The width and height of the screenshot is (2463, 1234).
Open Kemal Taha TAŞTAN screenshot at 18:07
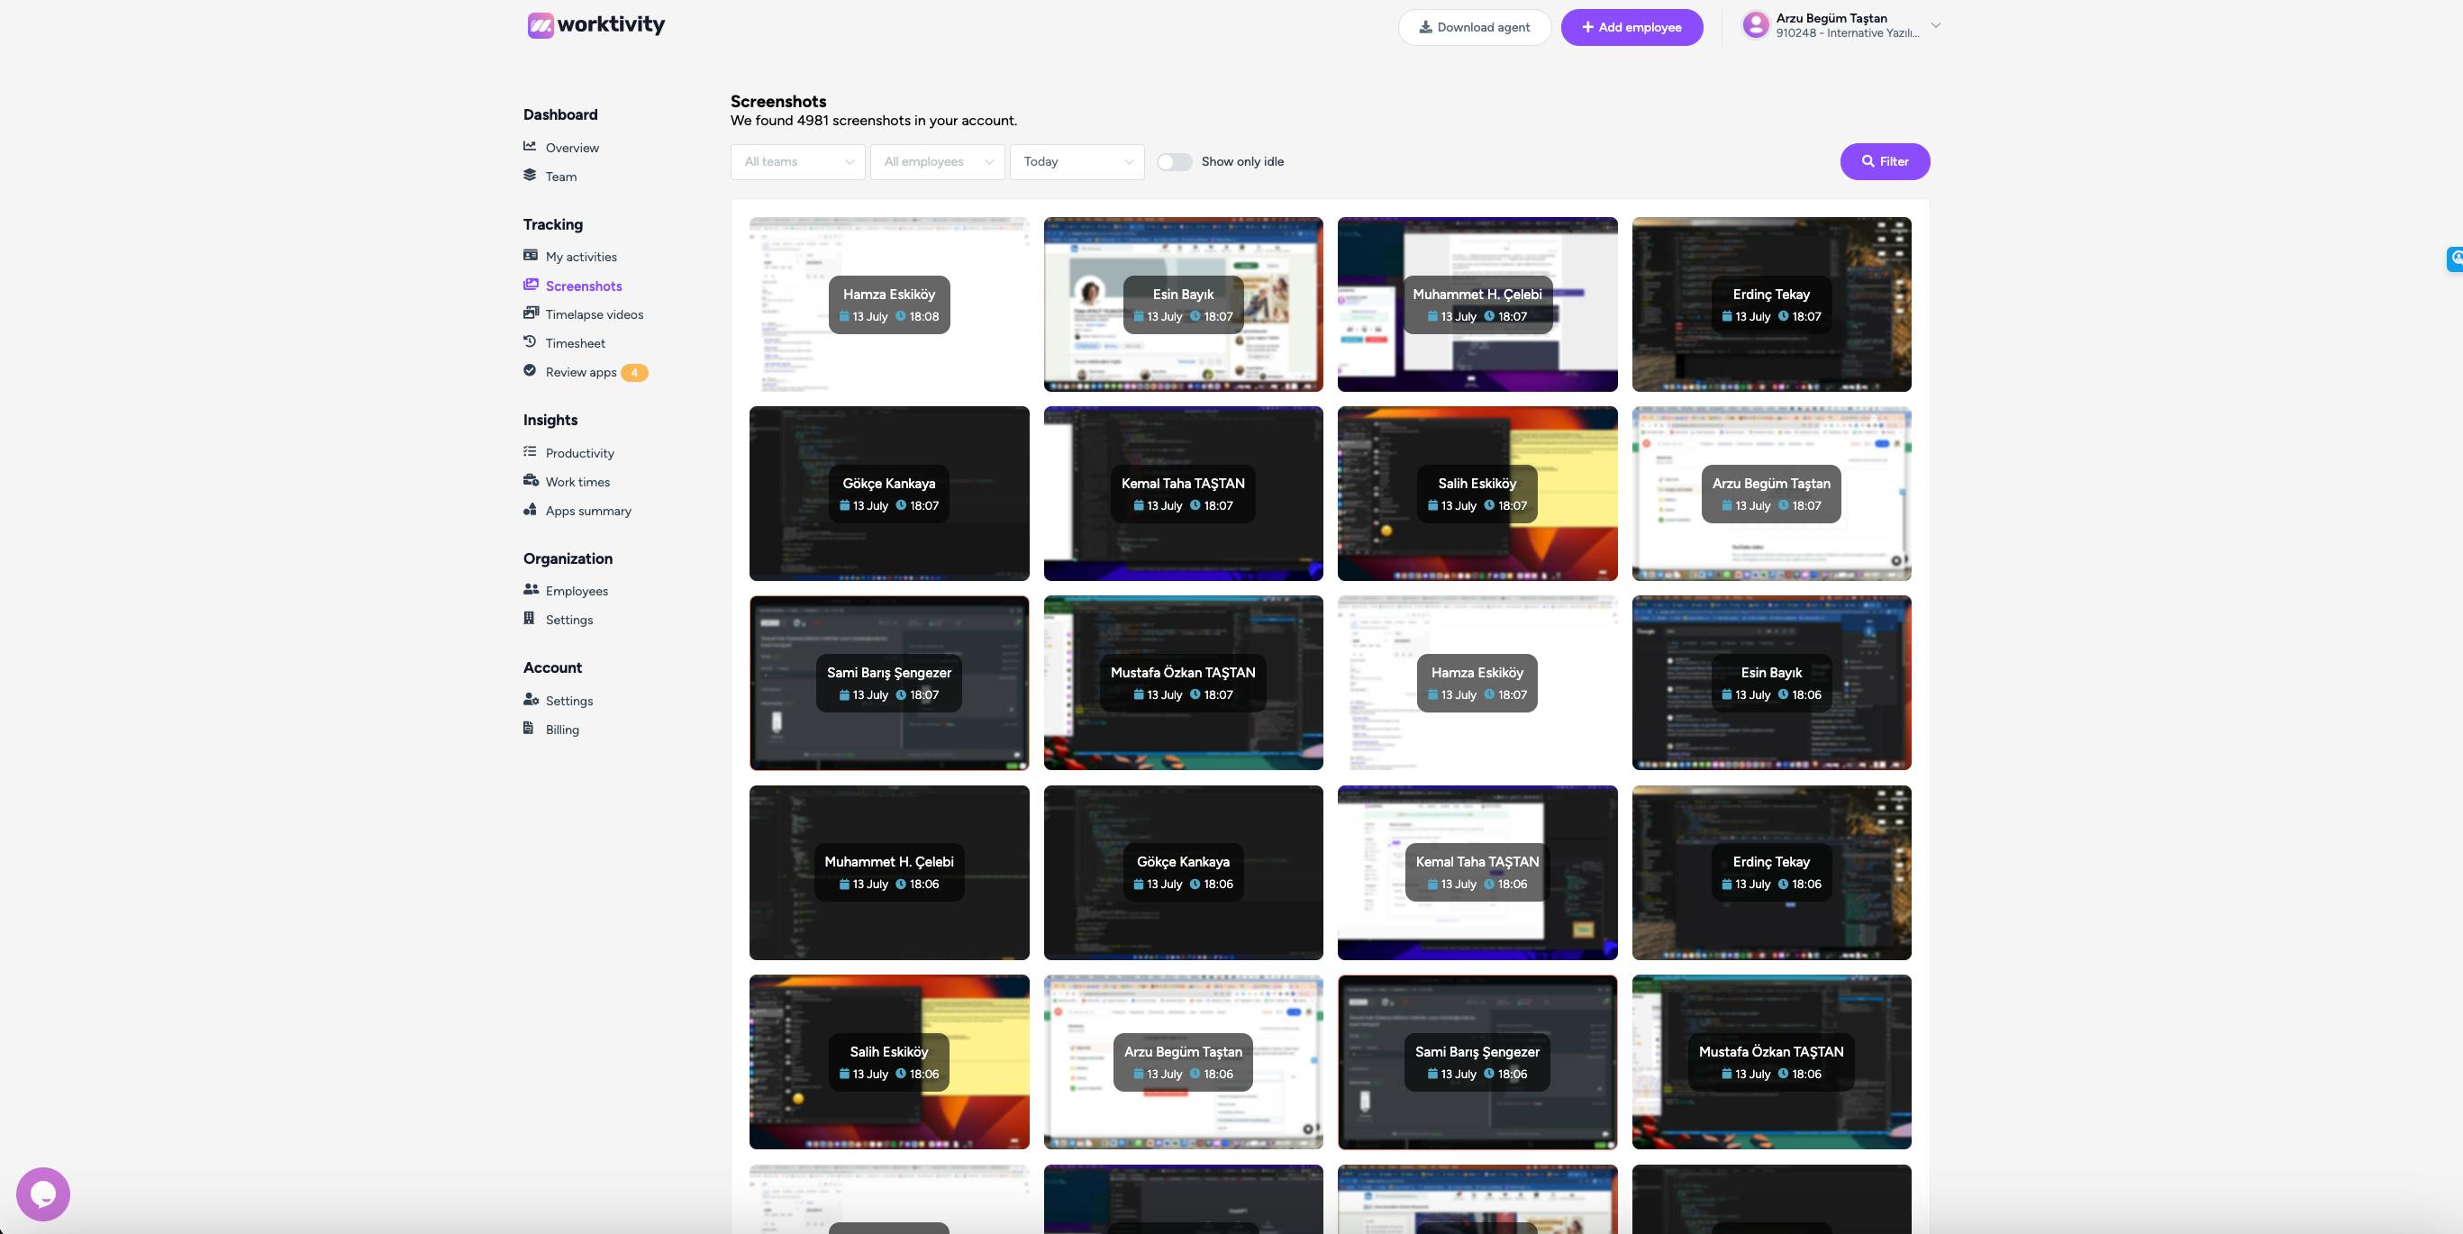(1184, 494)
